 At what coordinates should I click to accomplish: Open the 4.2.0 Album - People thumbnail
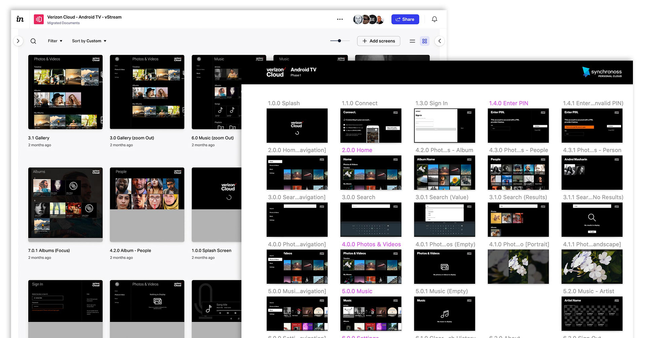point(147,204)
